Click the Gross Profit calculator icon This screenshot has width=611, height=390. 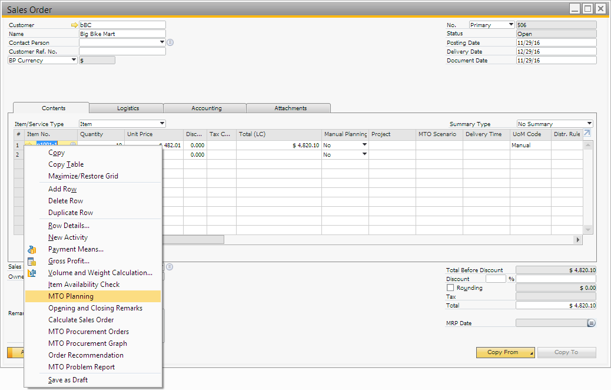coord(32,261)
